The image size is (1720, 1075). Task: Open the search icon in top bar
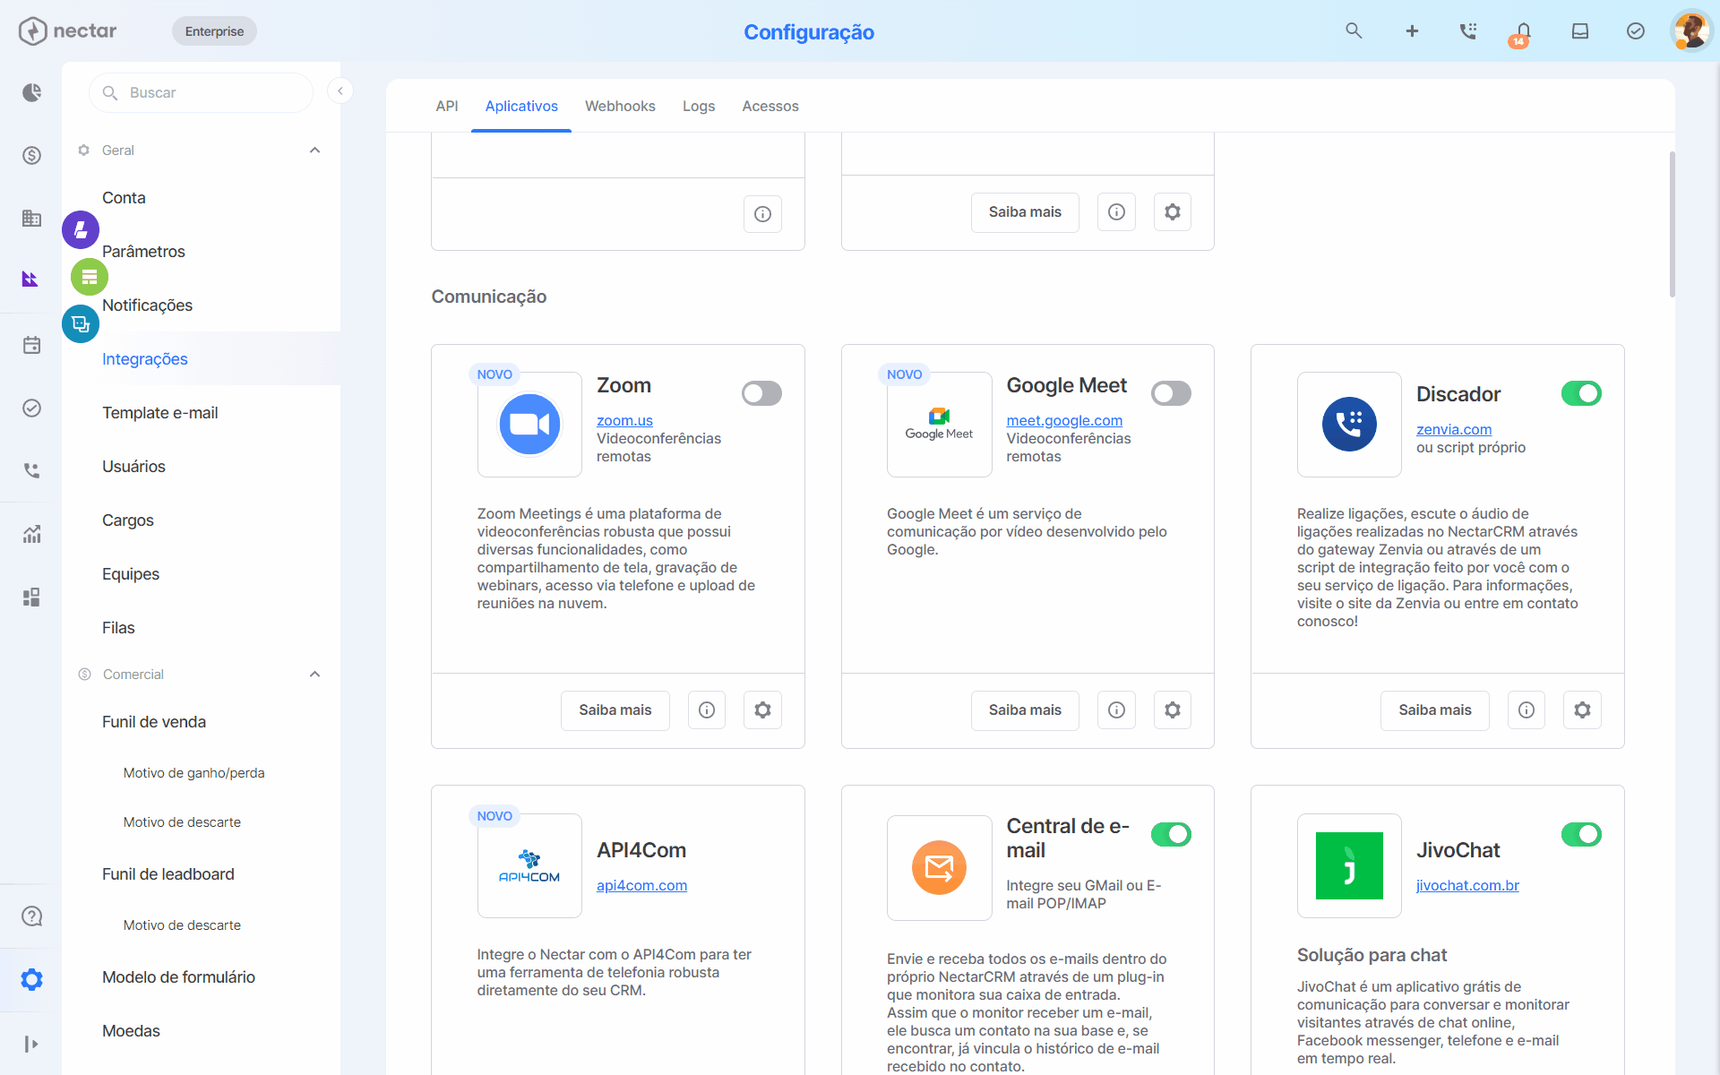(x=1354, y=31)
